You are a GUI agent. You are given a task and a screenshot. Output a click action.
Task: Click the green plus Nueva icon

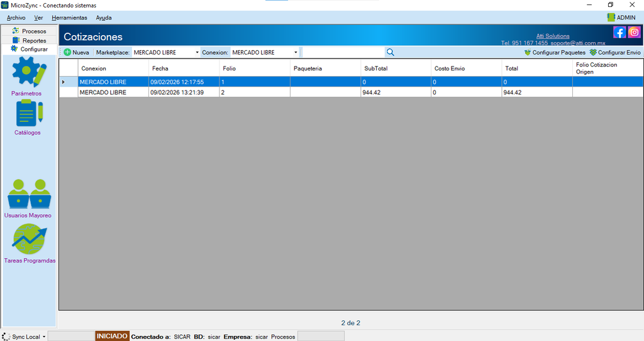(x=67, y=52)
